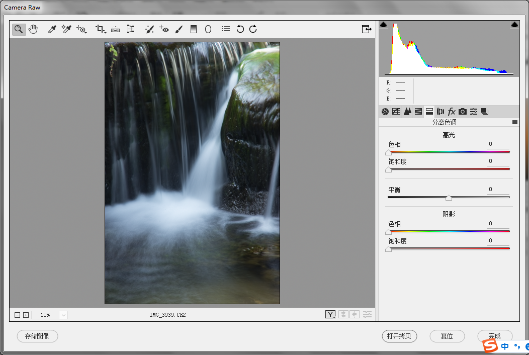Screen dimensions: 529x355
Task: Open the 分离色调 panel options menu
Action: coord(515,122)
